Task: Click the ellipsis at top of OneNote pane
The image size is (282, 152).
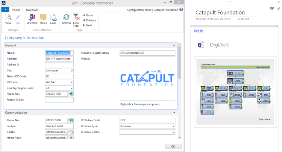Action: (x=229, y=2)
